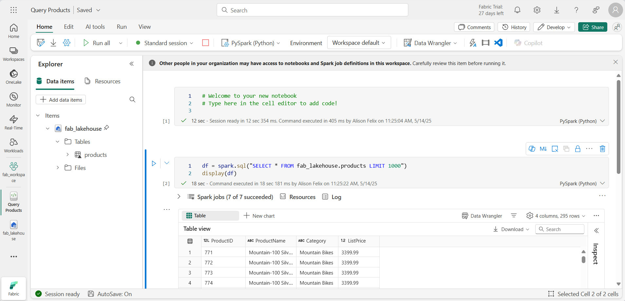The height and width of the screenshot is (301, 625).
Task: Open the user account avatar
Action: (616, 10)
